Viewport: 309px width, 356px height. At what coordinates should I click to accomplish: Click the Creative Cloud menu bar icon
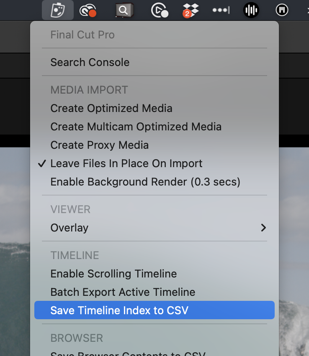88,10
